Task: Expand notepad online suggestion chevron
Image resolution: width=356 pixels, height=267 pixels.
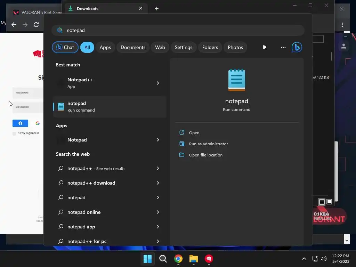Action: 158,212
